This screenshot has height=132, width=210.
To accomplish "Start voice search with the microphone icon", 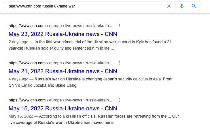I will [x=182, y=6].
